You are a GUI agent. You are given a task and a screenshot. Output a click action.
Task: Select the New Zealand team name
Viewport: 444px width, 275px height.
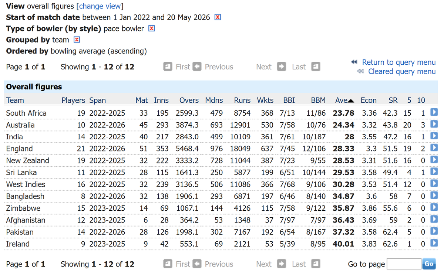27,160
